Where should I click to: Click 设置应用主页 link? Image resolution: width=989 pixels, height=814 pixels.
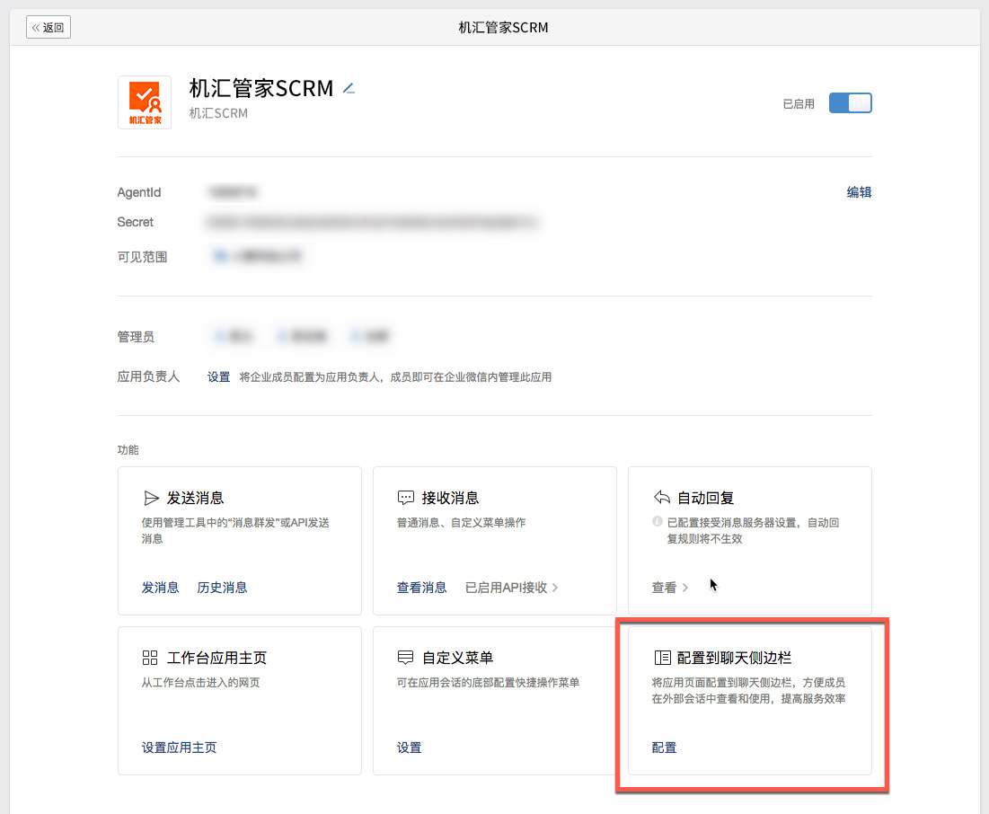179,748
